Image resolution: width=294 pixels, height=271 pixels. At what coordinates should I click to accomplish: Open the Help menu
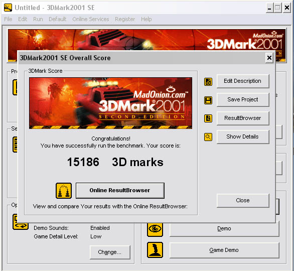[146, 19]
